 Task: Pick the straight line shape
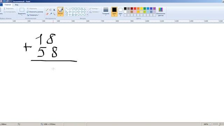(x=67, y=9)
